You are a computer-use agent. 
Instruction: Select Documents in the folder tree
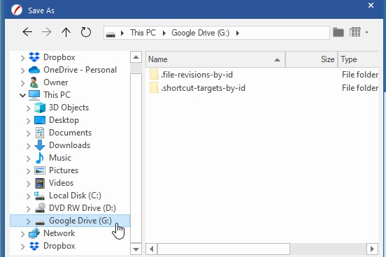pyautogui.click(x=70, y=133)
